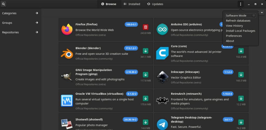Image resolution: width=266 pixels, height=130 pixels.
Task: Open the sort dropdown arrow at top right
Action: pos(262,12)
